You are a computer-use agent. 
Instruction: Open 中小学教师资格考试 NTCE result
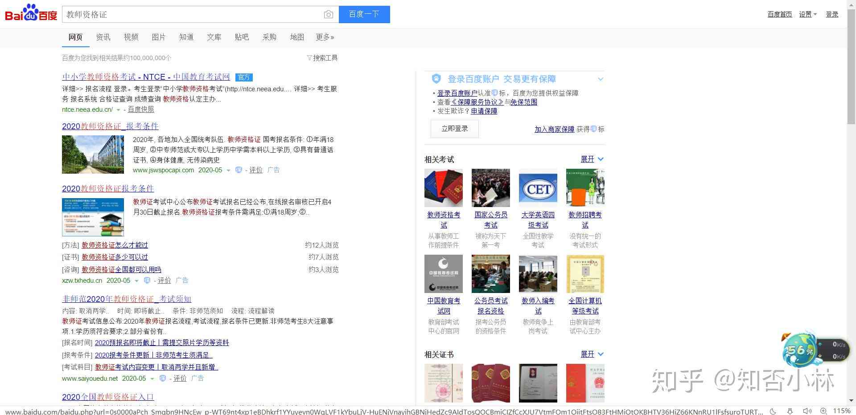coord(146,77)
